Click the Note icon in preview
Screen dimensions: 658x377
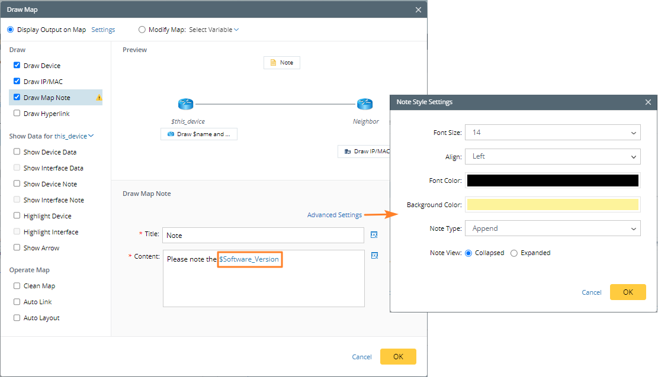coord(274,63)
